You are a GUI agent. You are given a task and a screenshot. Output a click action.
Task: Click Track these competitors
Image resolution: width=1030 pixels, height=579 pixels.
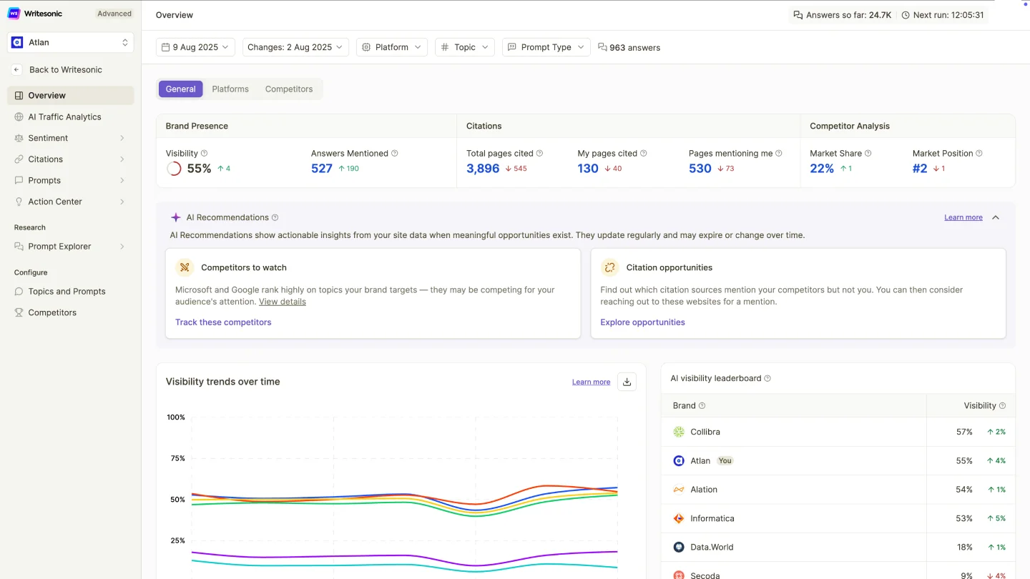[x=223, y=322]
